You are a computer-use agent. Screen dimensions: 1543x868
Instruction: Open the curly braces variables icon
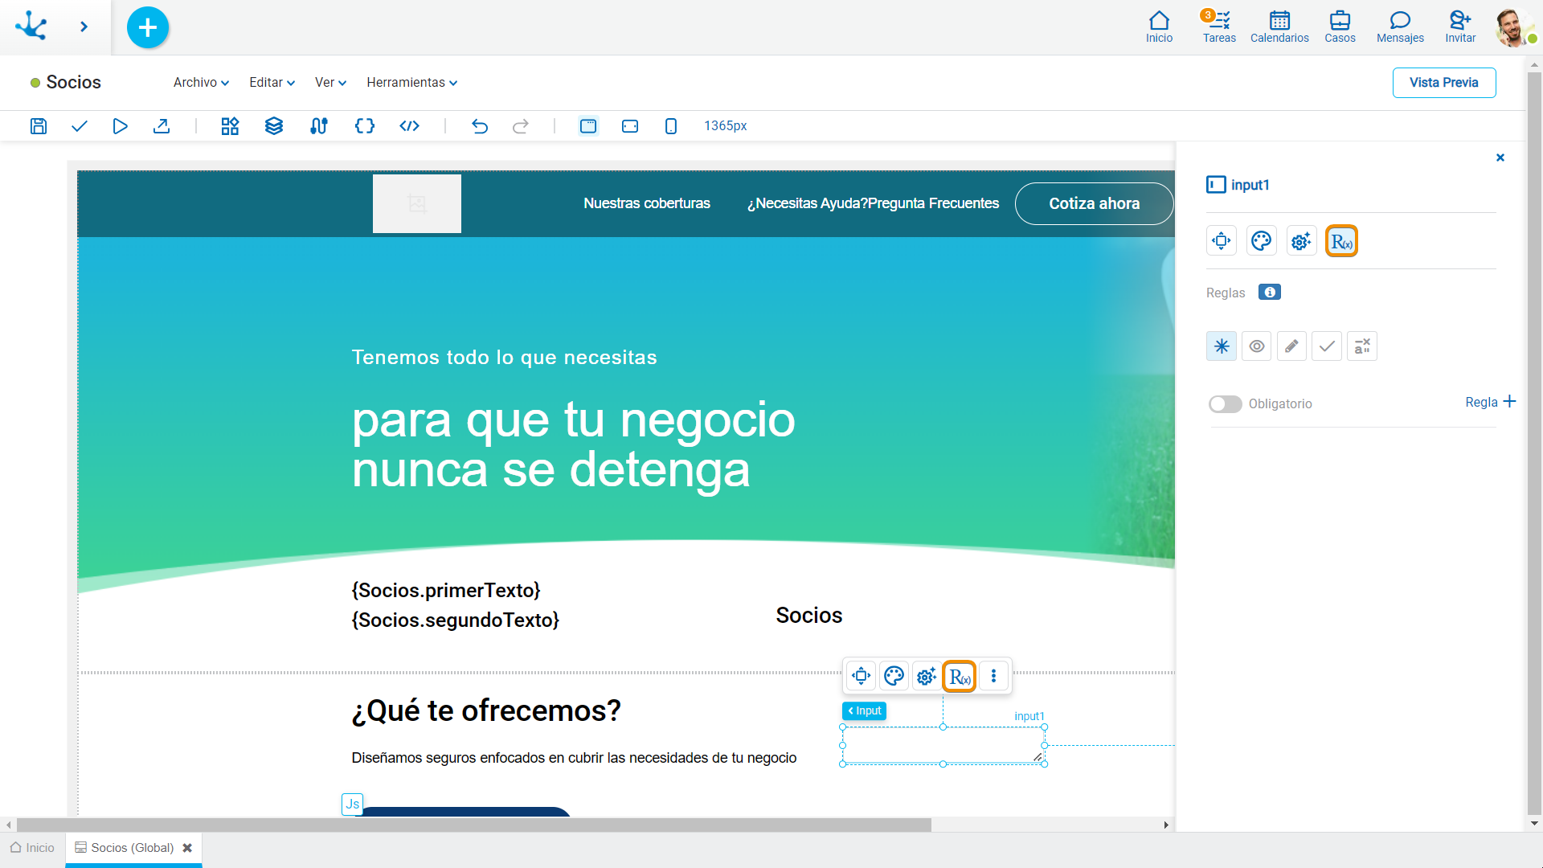click(x=365, y=126)
